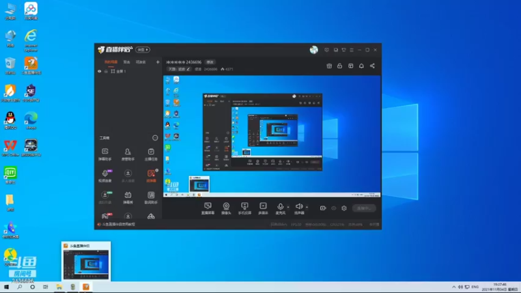Click the bottom-row download tool icon
521x293 pixels.
tap(128, 216)
